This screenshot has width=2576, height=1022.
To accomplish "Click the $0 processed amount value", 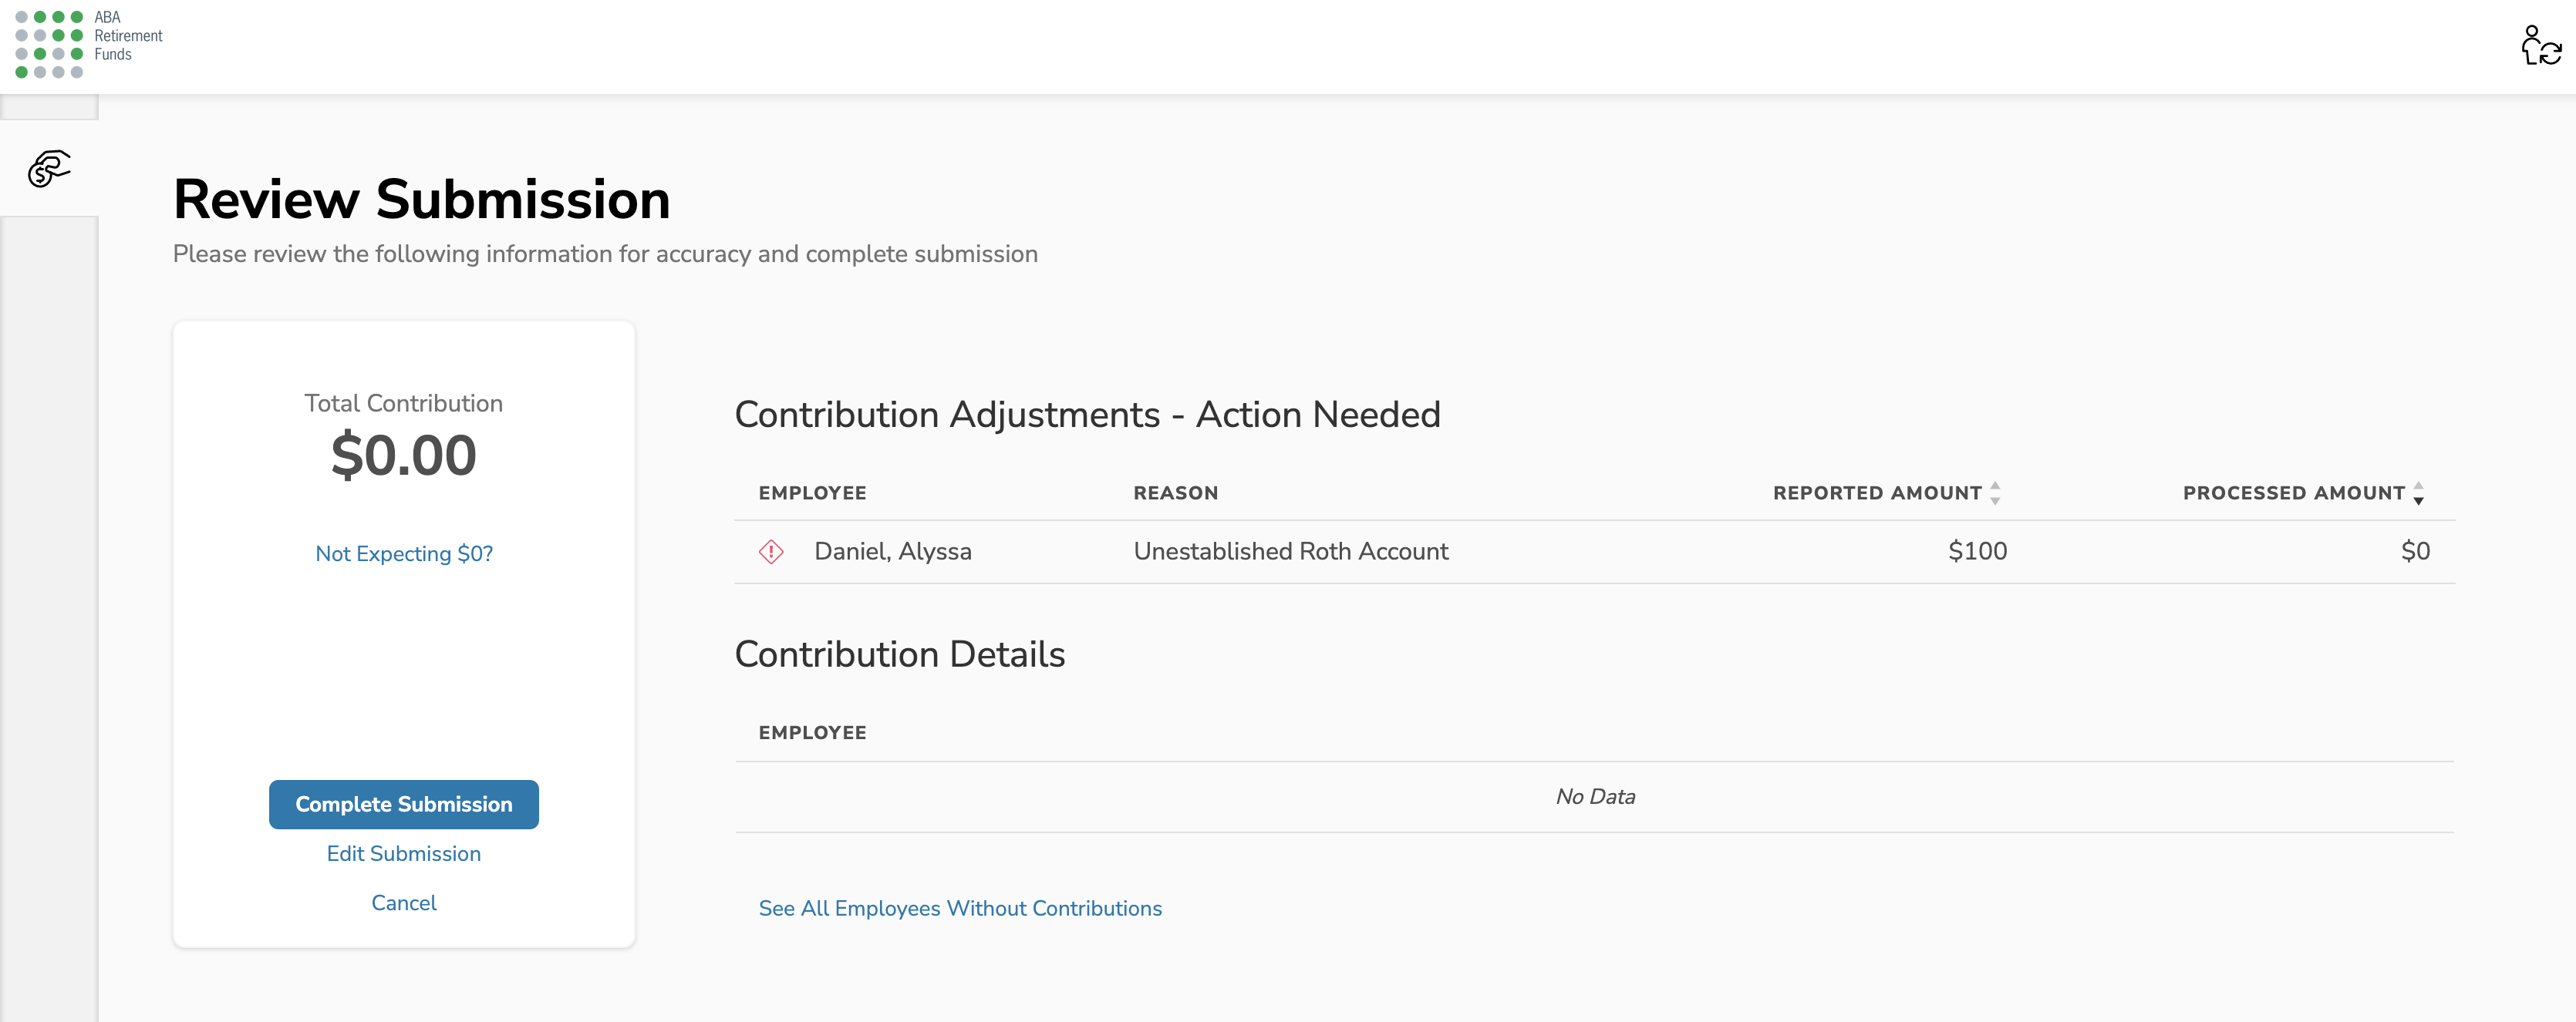I will point(2415,551).
